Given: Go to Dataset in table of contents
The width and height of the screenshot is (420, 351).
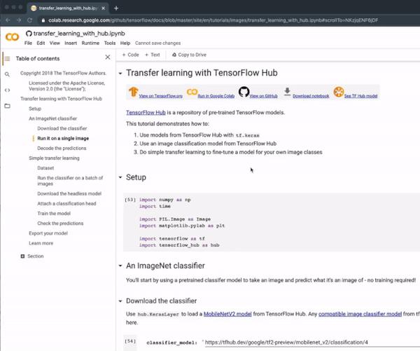Looking at the screenshot, I should coord(45,168).
